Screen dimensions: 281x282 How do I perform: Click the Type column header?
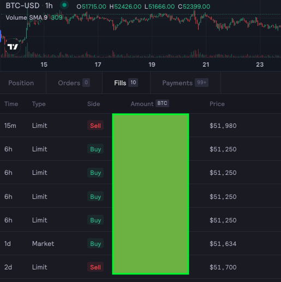39,104
